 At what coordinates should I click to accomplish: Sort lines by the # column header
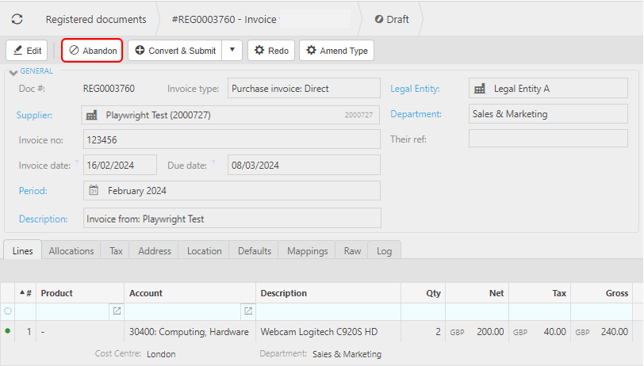26,293
